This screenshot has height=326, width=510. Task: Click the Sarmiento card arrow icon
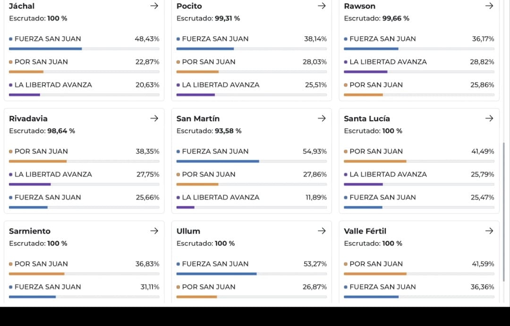tap(154, 231)
